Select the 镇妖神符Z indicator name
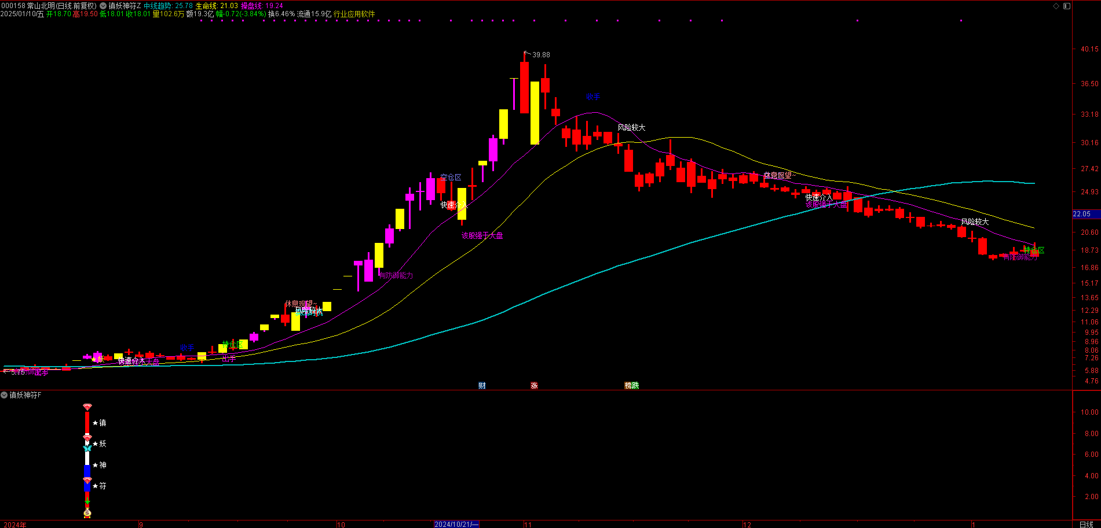This screenshot has width=1101, height=528. click(x=125, y=6)
